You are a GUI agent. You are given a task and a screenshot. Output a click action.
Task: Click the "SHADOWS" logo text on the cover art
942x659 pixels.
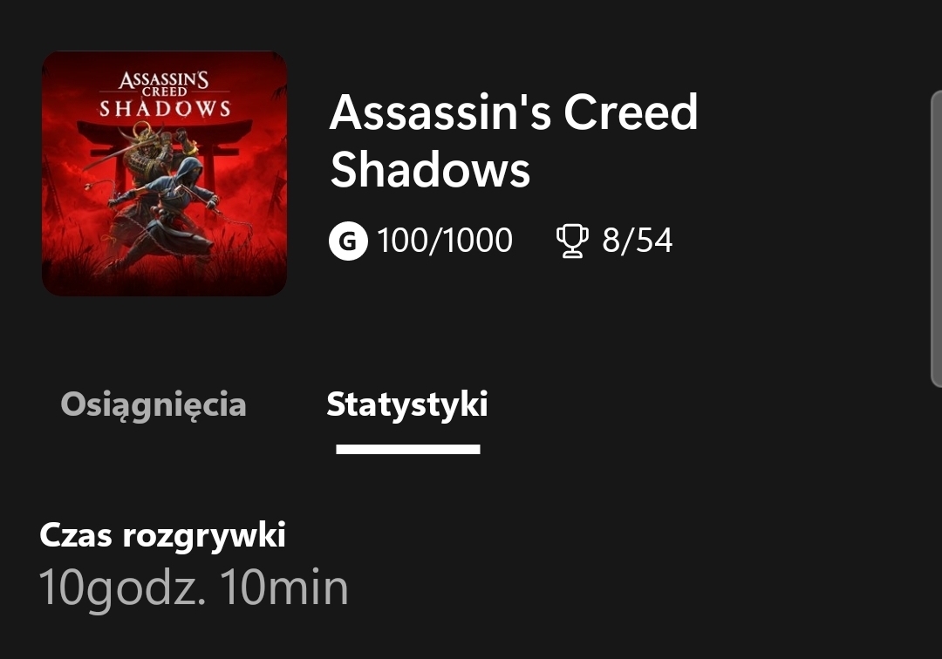coord(164,109)
